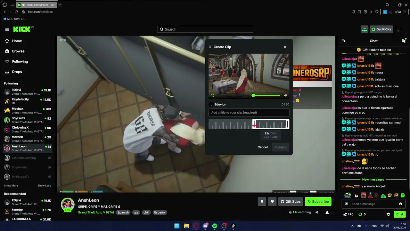Open File Explorer from the taskbar
The height and width of the screenshot is (231, 410).
point(186,226)
